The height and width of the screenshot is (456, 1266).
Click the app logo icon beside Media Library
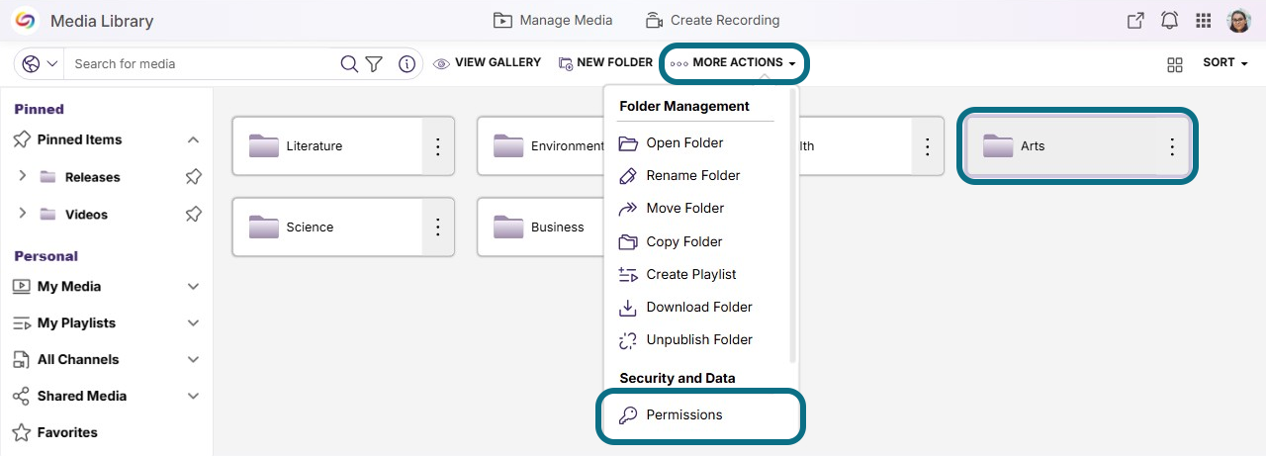coord(25,20)
